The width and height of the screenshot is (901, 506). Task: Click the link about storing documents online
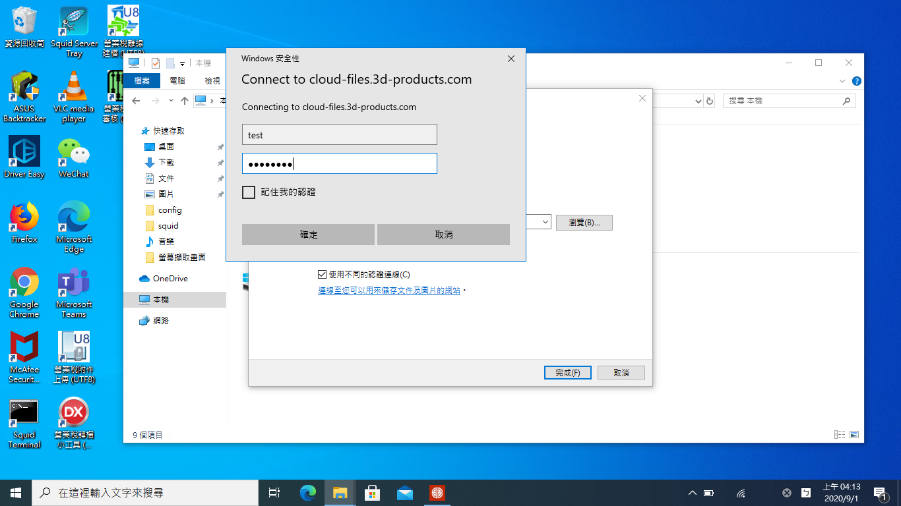pos(389,291)
